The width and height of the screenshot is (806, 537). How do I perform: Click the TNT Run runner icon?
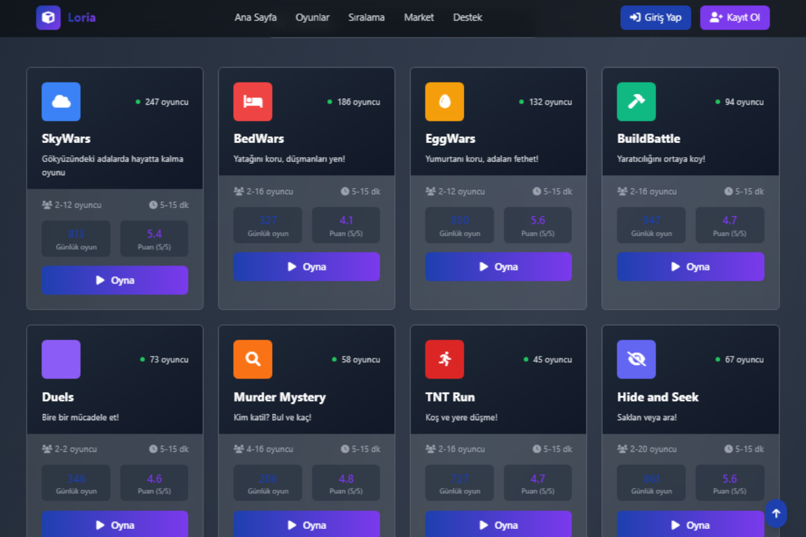[445, 359]
